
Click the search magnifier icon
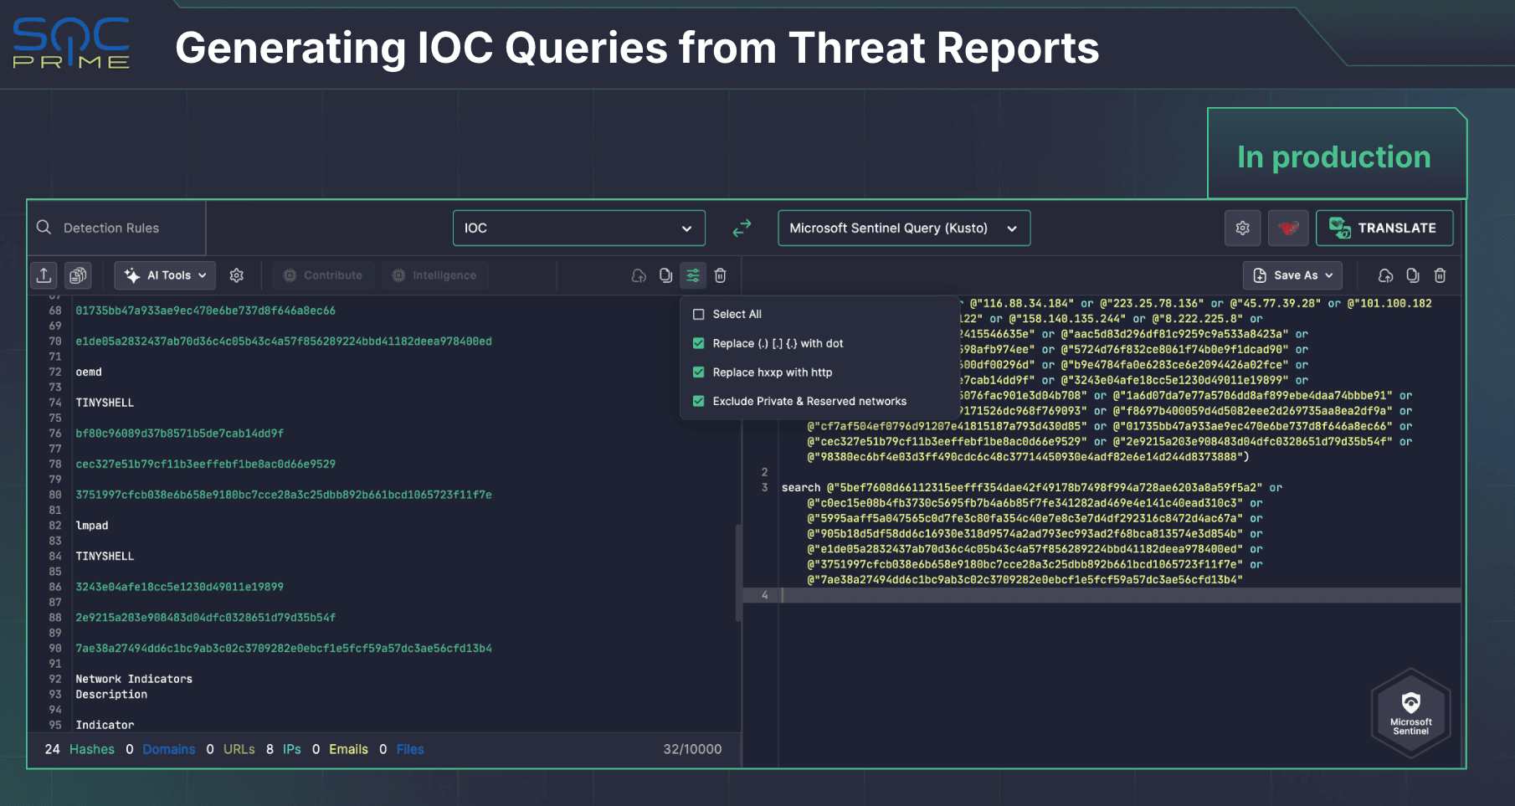coord(44,228)
